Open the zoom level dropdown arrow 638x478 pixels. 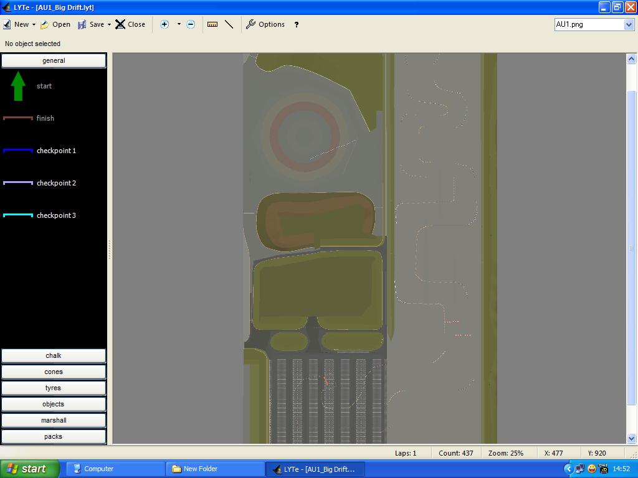179,24
